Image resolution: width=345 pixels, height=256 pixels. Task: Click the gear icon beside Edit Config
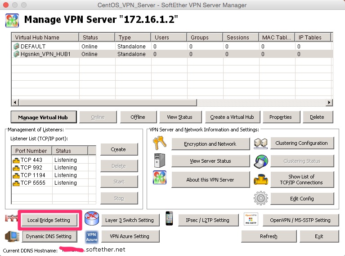pos(261,198)
